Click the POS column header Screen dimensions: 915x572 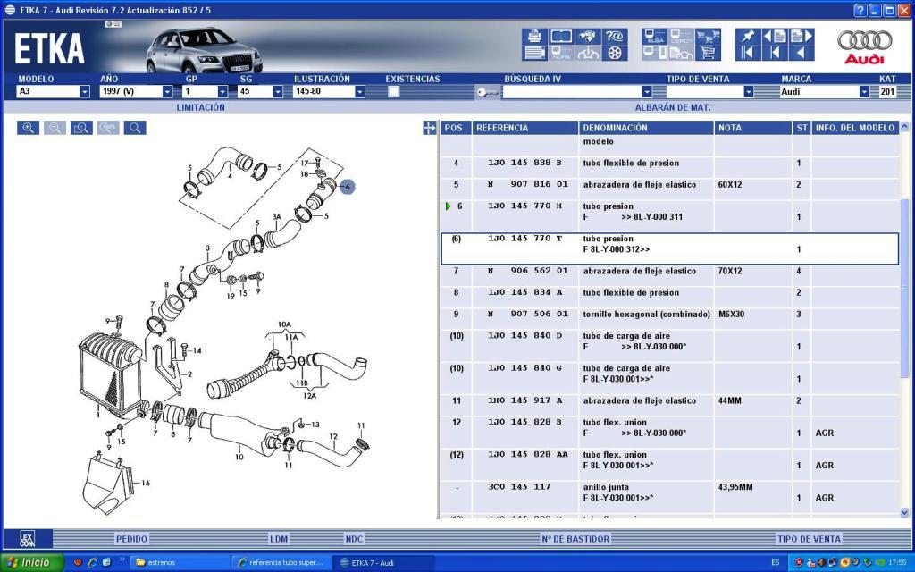(x=455, y=128)
